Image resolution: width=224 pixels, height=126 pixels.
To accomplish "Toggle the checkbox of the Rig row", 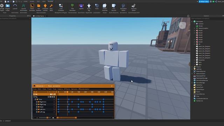I will (x=34, y=97).
